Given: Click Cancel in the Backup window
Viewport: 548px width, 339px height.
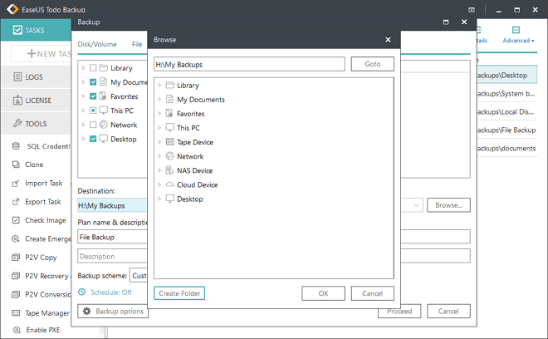Looking at the screenshot, I should (448, 311).
